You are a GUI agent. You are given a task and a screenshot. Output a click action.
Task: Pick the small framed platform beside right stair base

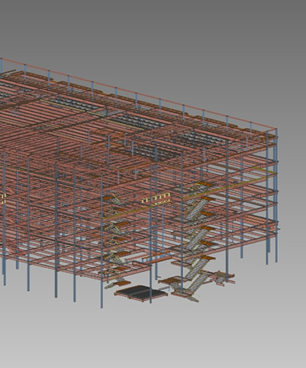[x=222, y=279]
